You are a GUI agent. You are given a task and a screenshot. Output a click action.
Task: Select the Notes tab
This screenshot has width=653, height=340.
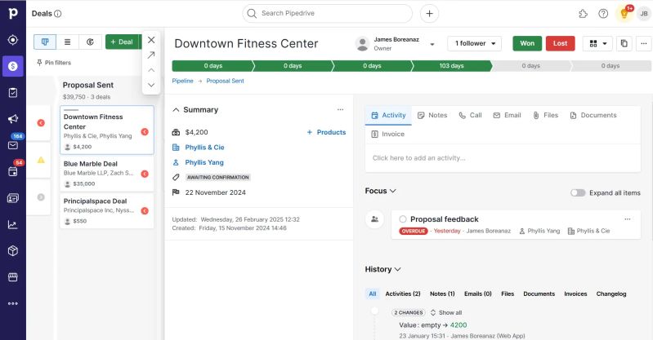tap(432, 116)
